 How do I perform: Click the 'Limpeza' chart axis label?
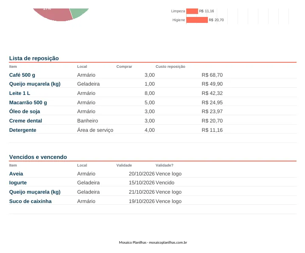(178, 11)
